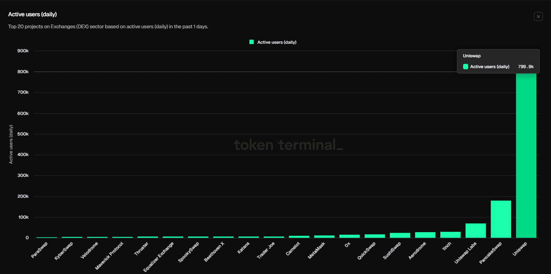The width and height of the screenshot is (551, 274).
Task: Select the QuickSwap bar
Action: click(376, 235)
